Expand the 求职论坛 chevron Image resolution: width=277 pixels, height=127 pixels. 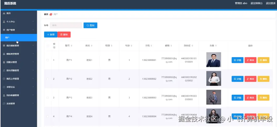33,87
